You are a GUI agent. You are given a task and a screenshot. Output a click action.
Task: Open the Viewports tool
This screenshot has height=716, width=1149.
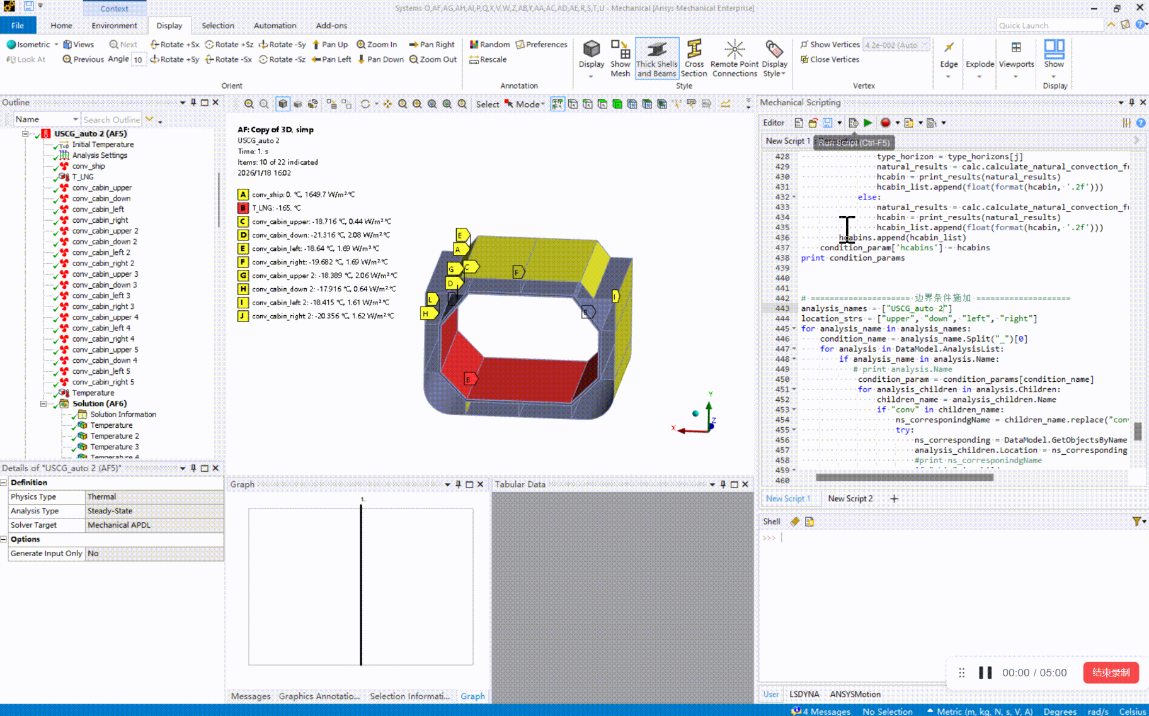pos(1016,58)
